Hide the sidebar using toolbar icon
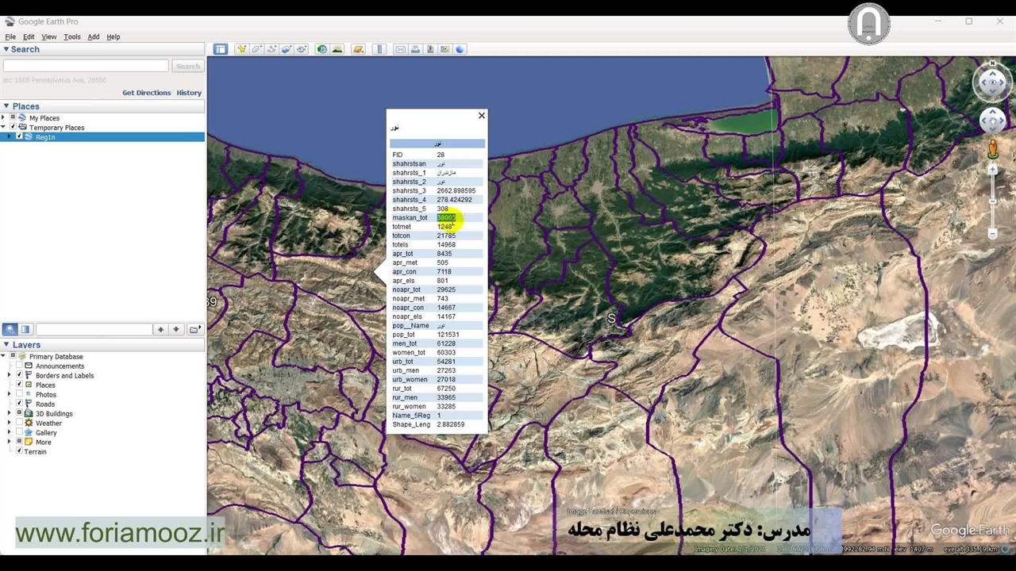 [220, 49]
